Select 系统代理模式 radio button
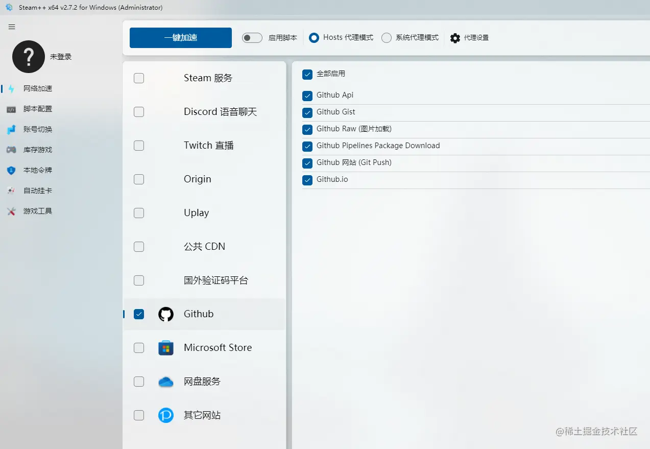 [x=387, y=38]
